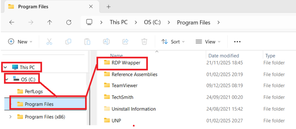The height and width of the screenshot is (129, 296).
Task: Open the See more ellipsis menu
Action: [237, 42]
